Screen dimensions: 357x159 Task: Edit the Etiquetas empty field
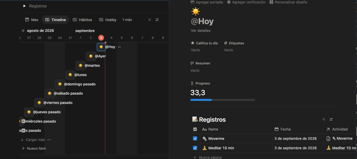pyautogui.click(x=228, y=50)
